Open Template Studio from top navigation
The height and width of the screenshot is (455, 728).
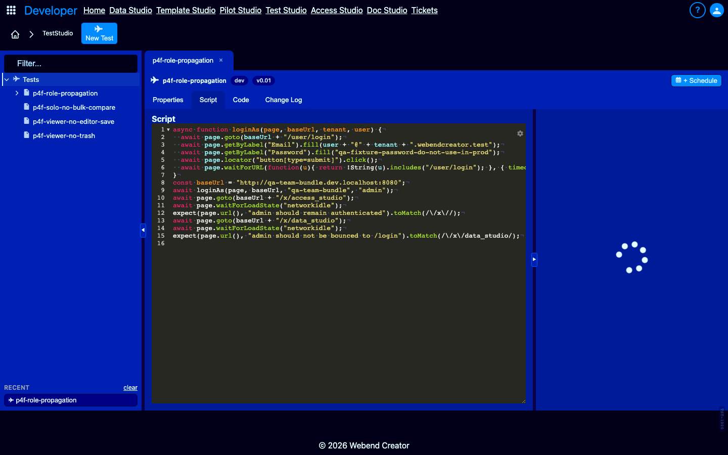coord(186,10)
